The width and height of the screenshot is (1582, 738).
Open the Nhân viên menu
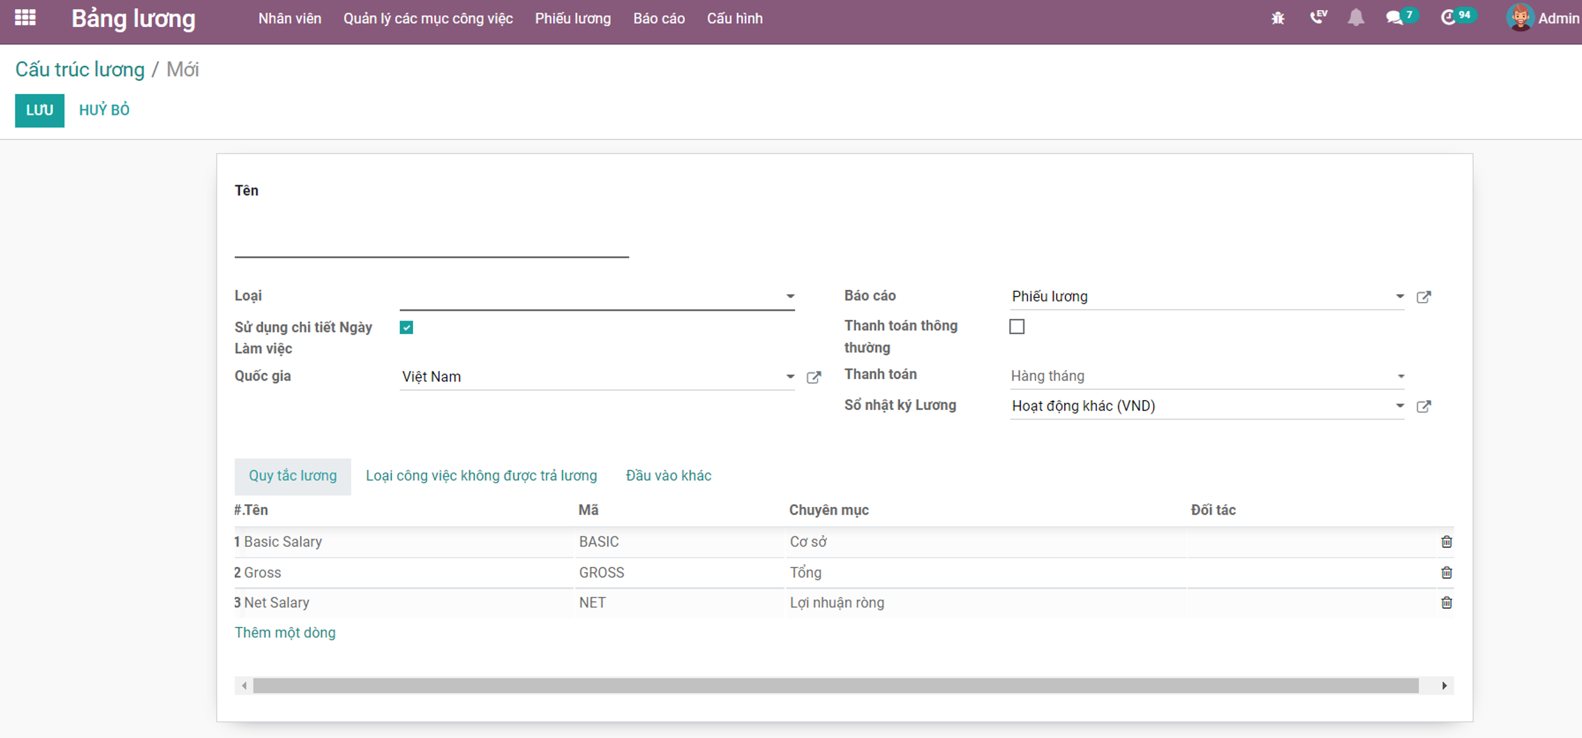point(290,19)
